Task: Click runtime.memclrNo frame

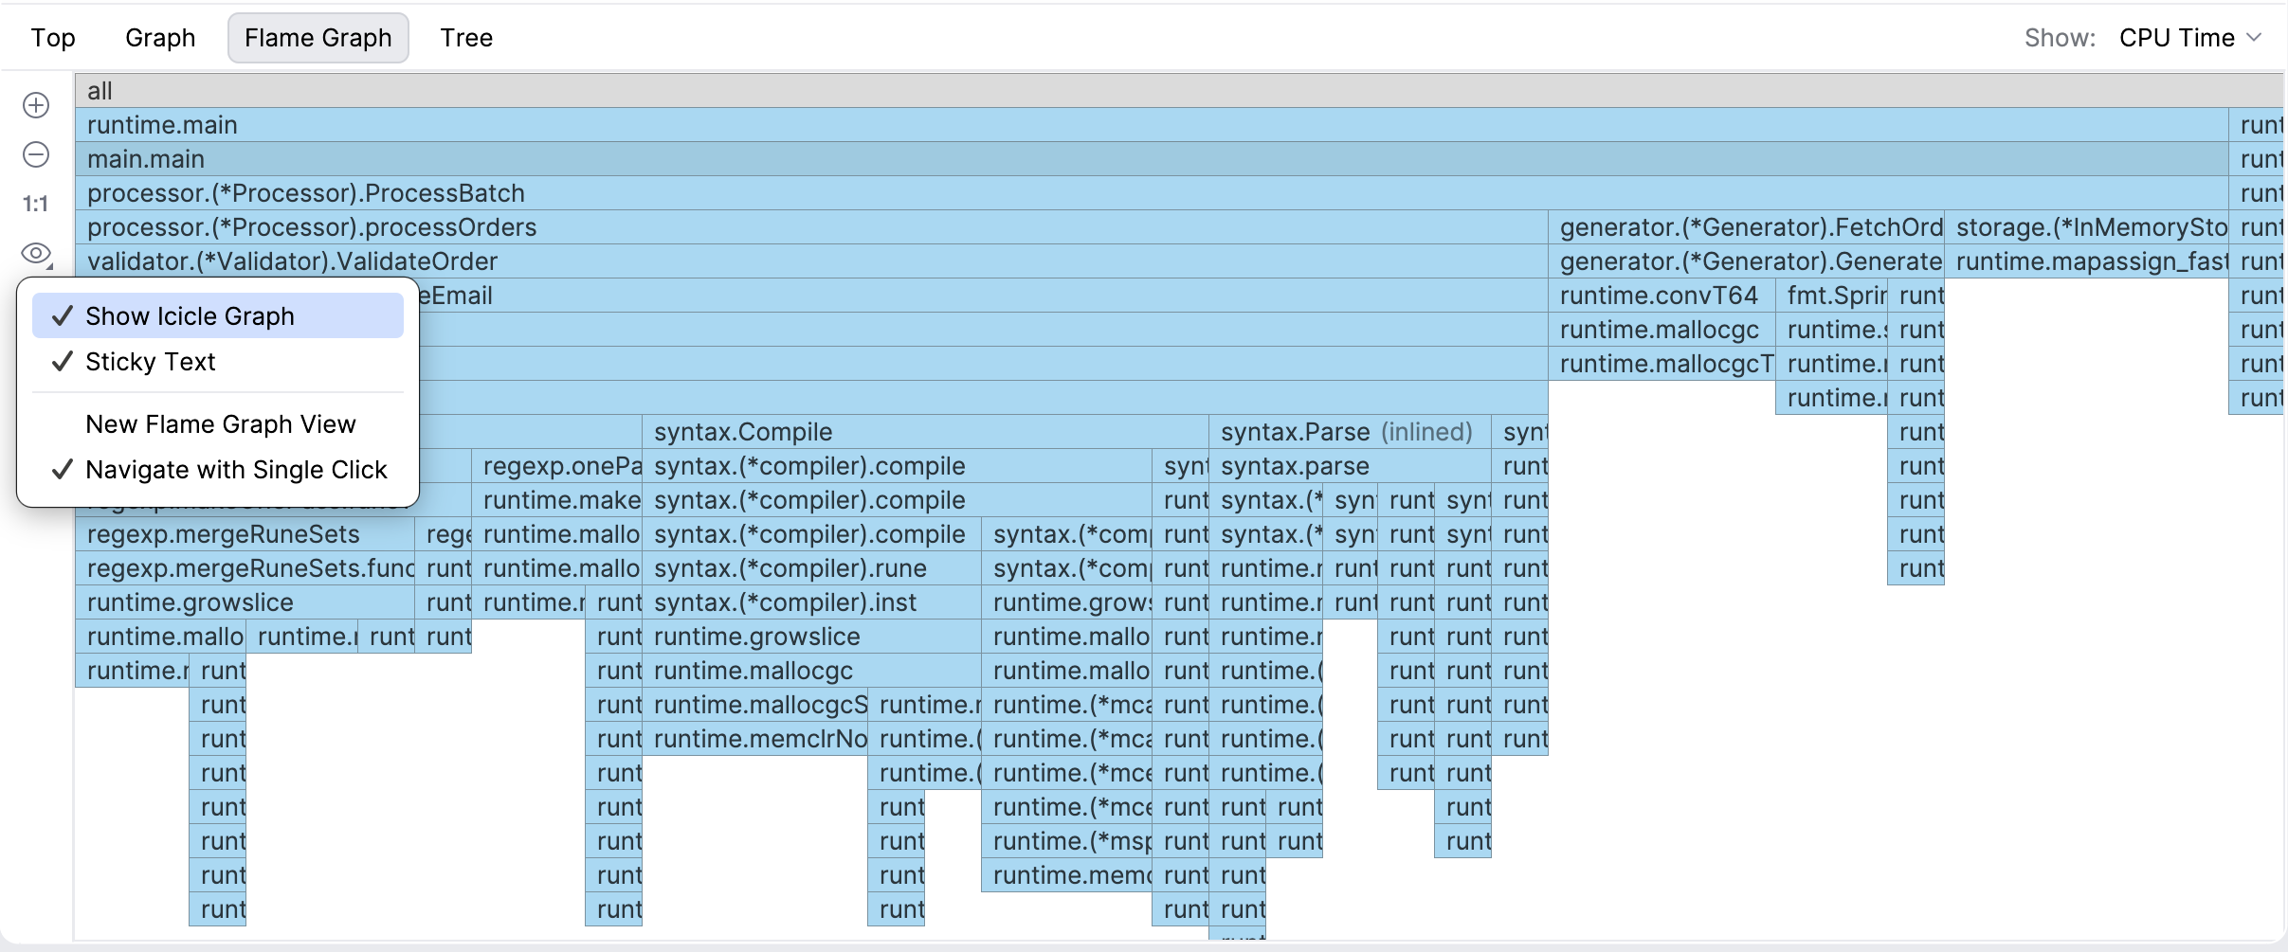Action: 755,739
